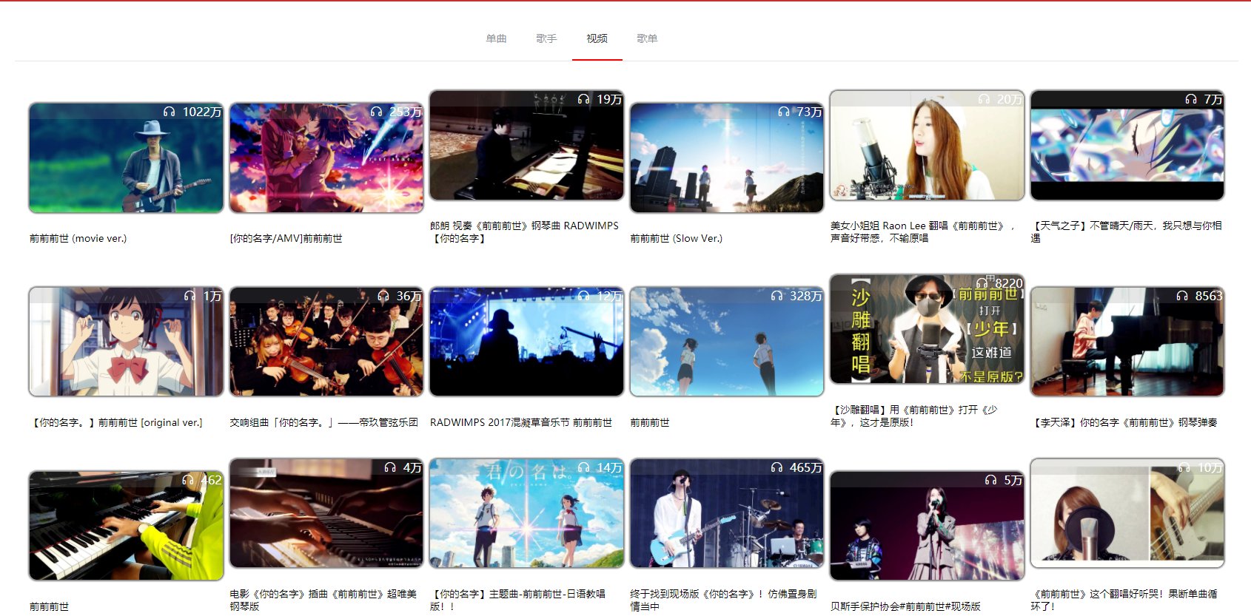
Task: Open the 郎朗 piano performance video thumbnail
Action: (x=526, y=145)
